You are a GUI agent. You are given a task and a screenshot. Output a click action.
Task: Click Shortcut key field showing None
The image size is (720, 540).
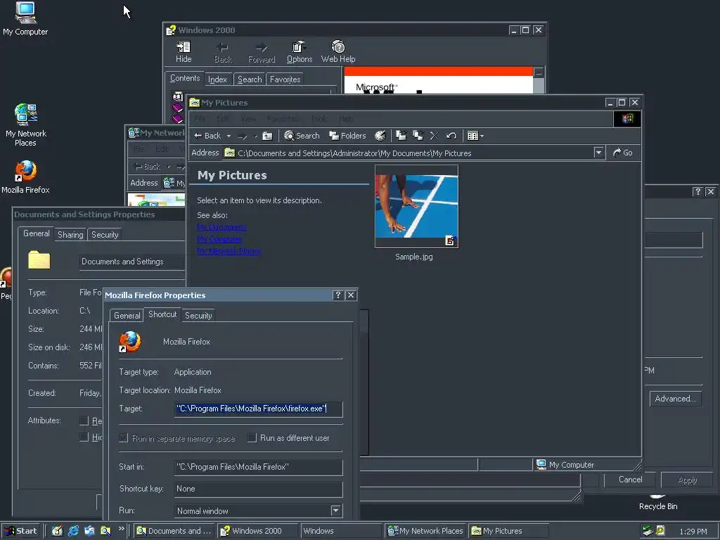(259, 489)
